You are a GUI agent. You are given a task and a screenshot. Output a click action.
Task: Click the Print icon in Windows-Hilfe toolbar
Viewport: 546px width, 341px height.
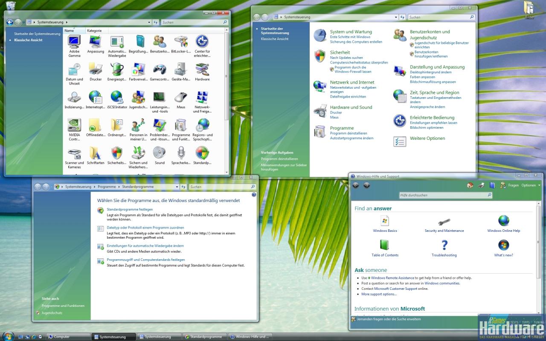tap(481, 185)
